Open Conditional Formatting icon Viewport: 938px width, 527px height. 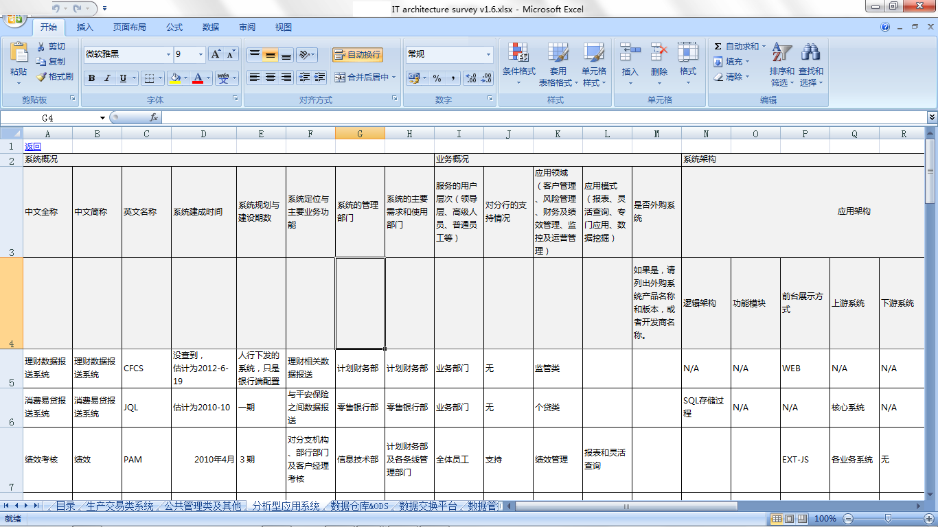point(518,53)
